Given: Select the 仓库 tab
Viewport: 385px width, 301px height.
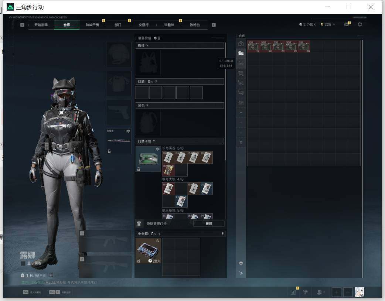Looking at the screenshot, I should [67, 25].
